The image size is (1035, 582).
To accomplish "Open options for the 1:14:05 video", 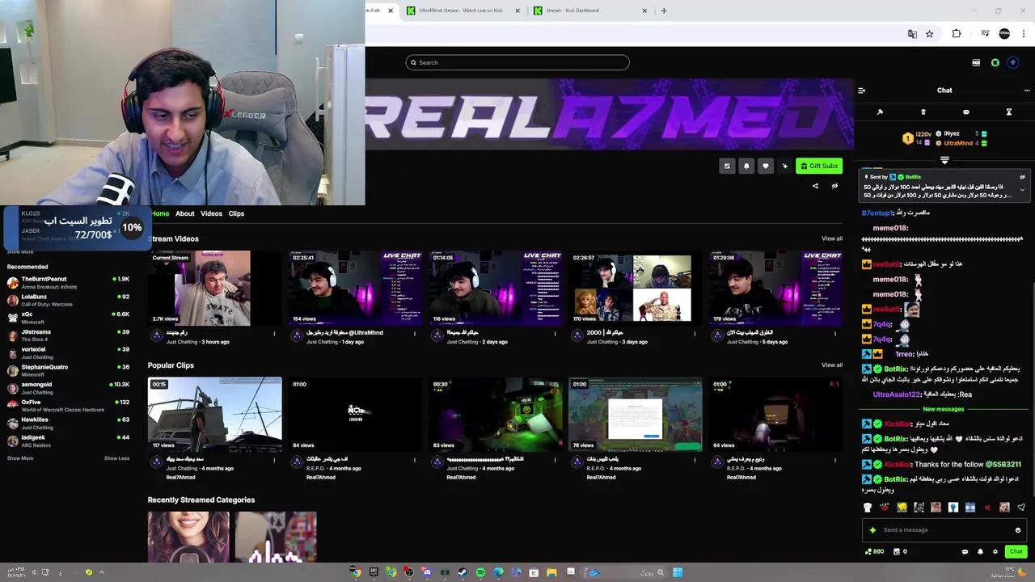I will coord(555,334).
